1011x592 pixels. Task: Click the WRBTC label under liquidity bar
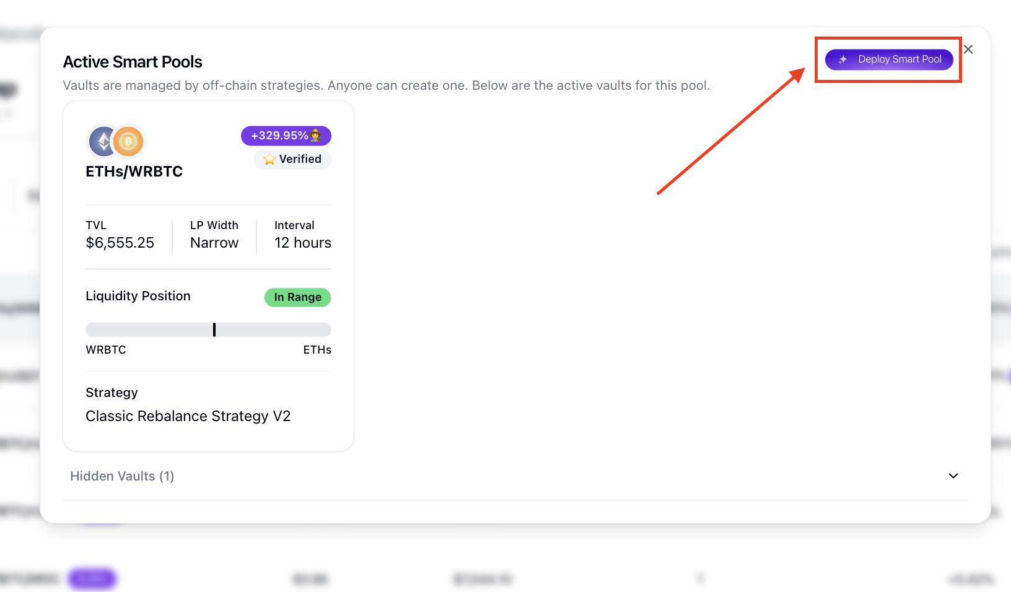coord(106,350)
